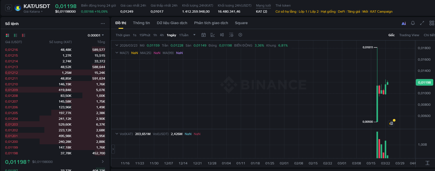Expand chart to fullscreen arrows icon
435x171 pixels.
click(x=422, y=23)
